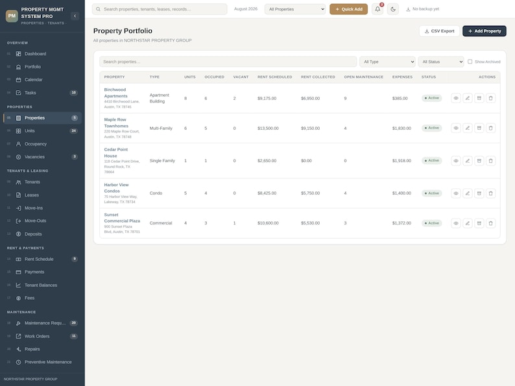Archive Cedar Point House property
The height and width of the screenshot is (386, 515).
point(479,161)
